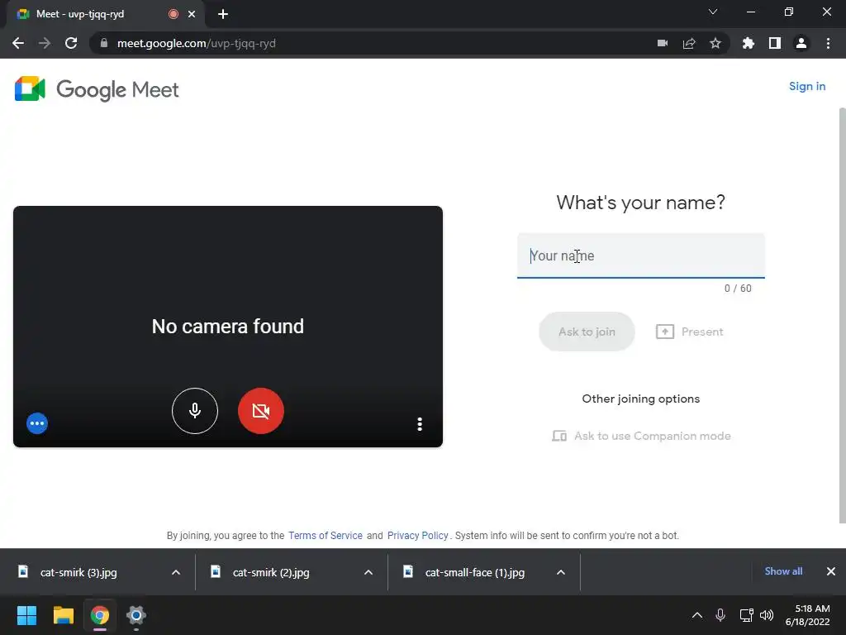Image resolution: width=846 pixels, height=635 pixels.
Task: Click the address bar URL
Action: [197, 43]
